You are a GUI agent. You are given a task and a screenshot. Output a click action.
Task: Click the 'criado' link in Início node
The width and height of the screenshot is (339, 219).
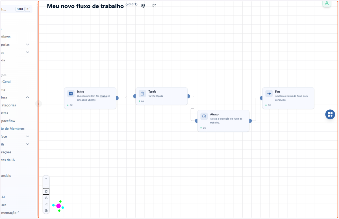click(103, 96)
